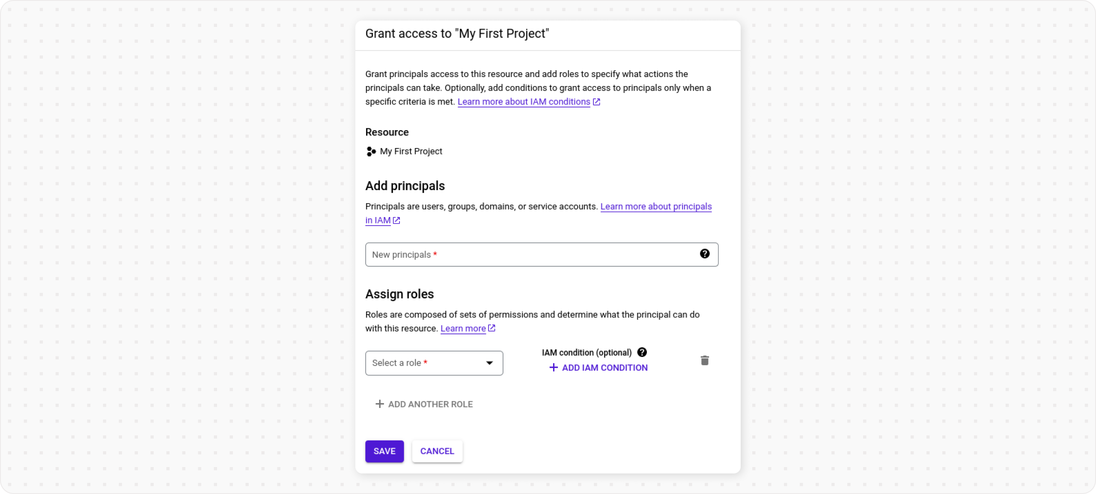Click help icon next to IAM condition (optional)
Viewport: 1096px width, 494px height.
642,352
